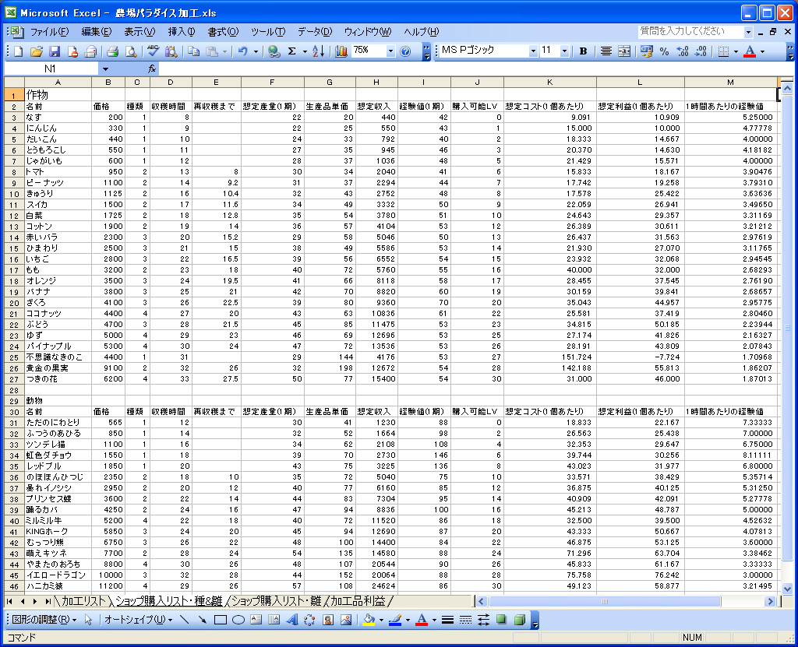
Task: Open the 編集(E) menu
Action: click(x=96, y=32)
